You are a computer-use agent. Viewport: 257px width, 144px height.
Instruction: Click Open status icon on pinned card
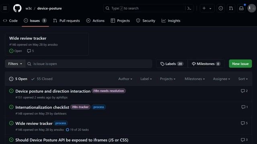pyautogui.click(x=11, y=51)
